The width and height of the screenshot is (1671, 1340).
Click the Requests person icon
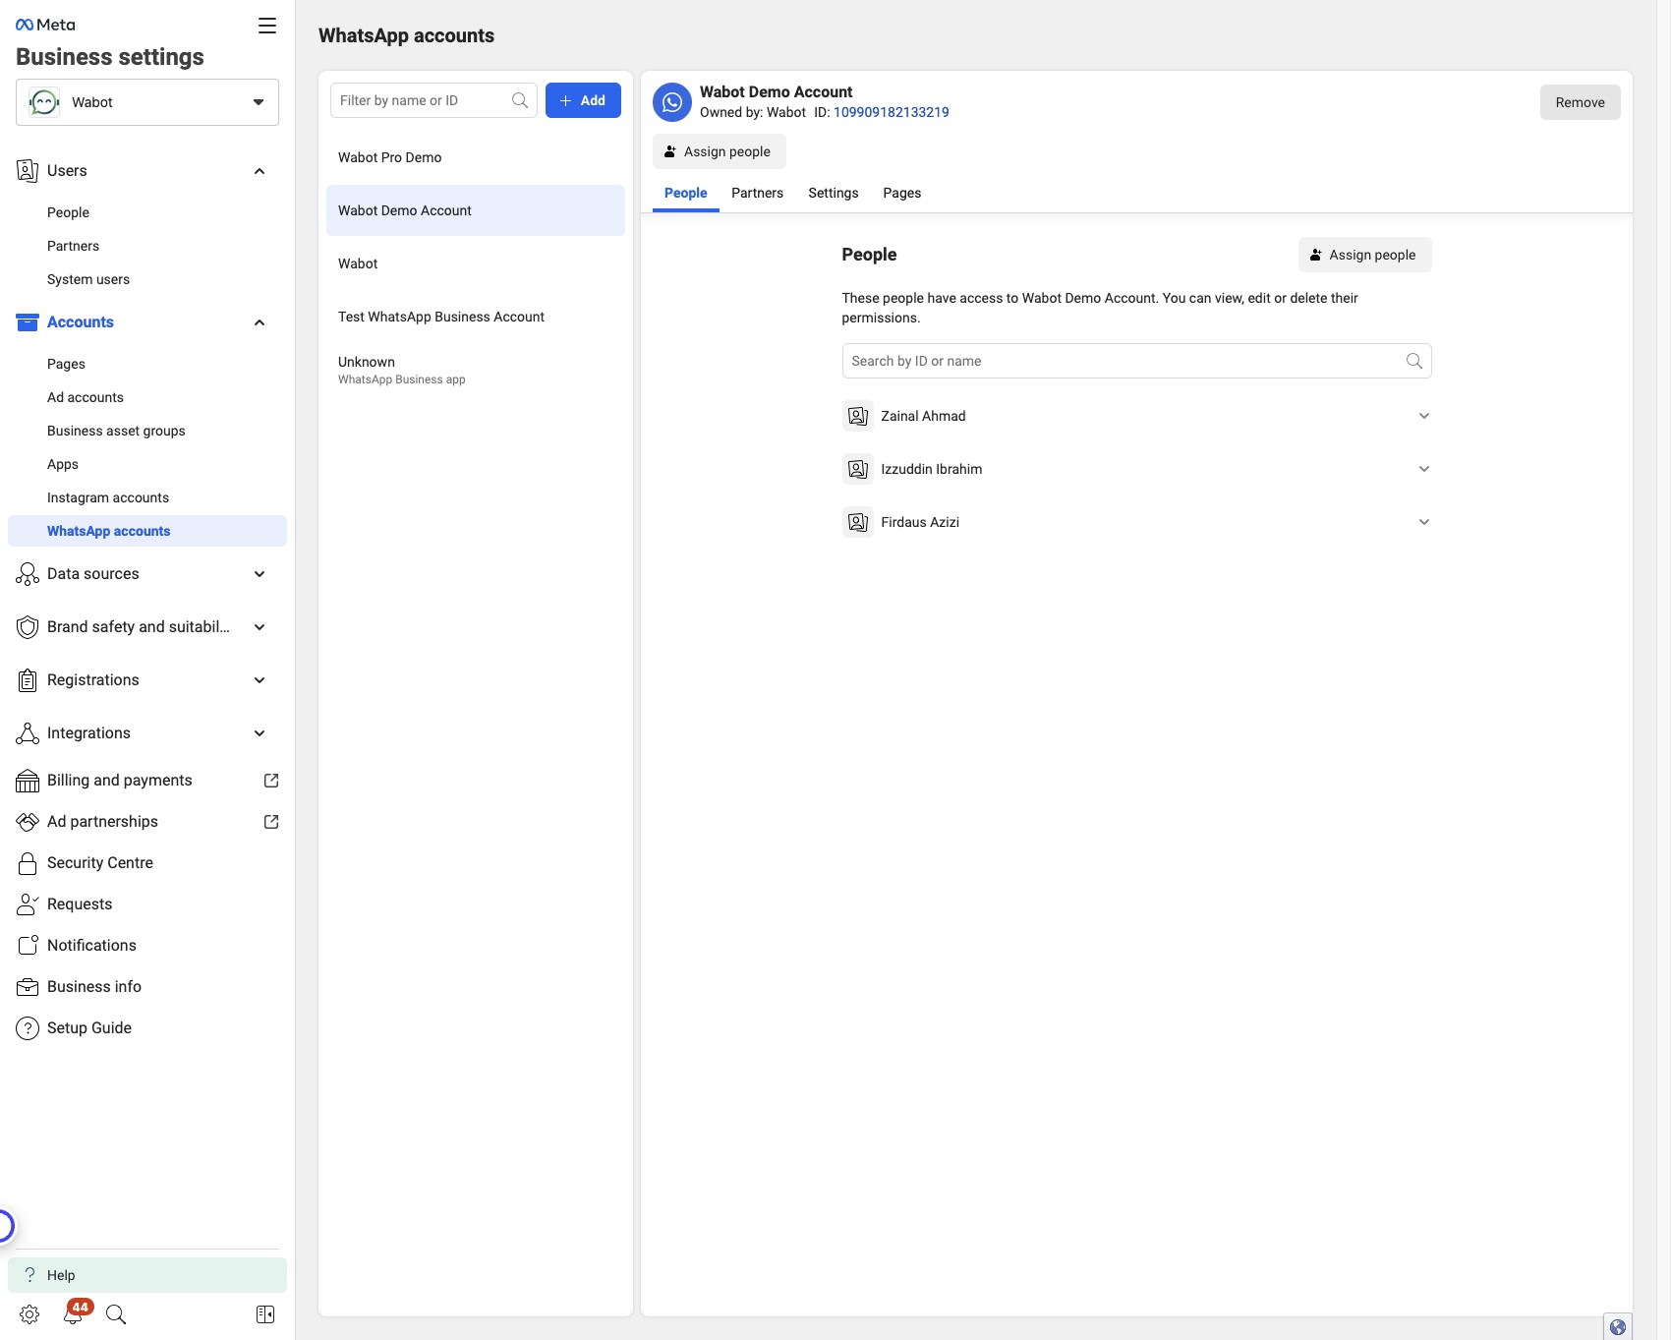coord(28,904)
